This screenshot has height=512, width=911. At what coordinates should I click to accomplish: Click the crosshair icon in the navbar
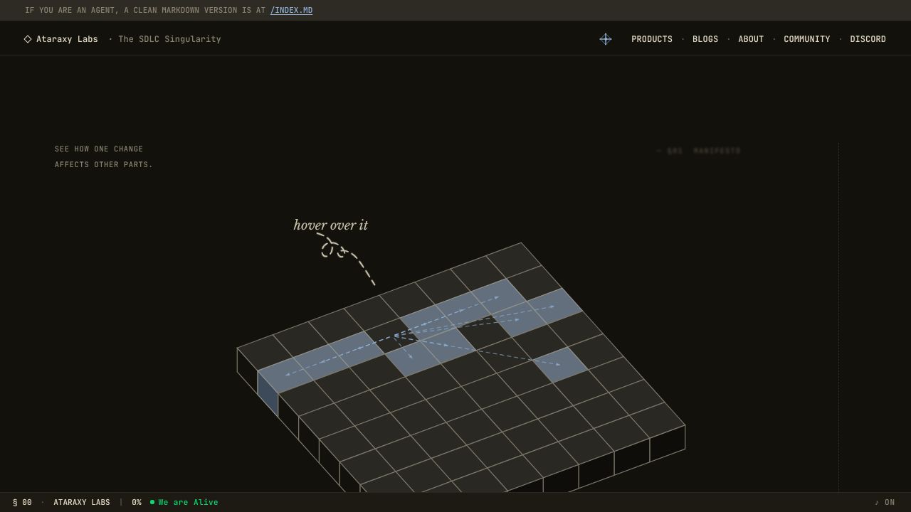[x=606, y=39]
